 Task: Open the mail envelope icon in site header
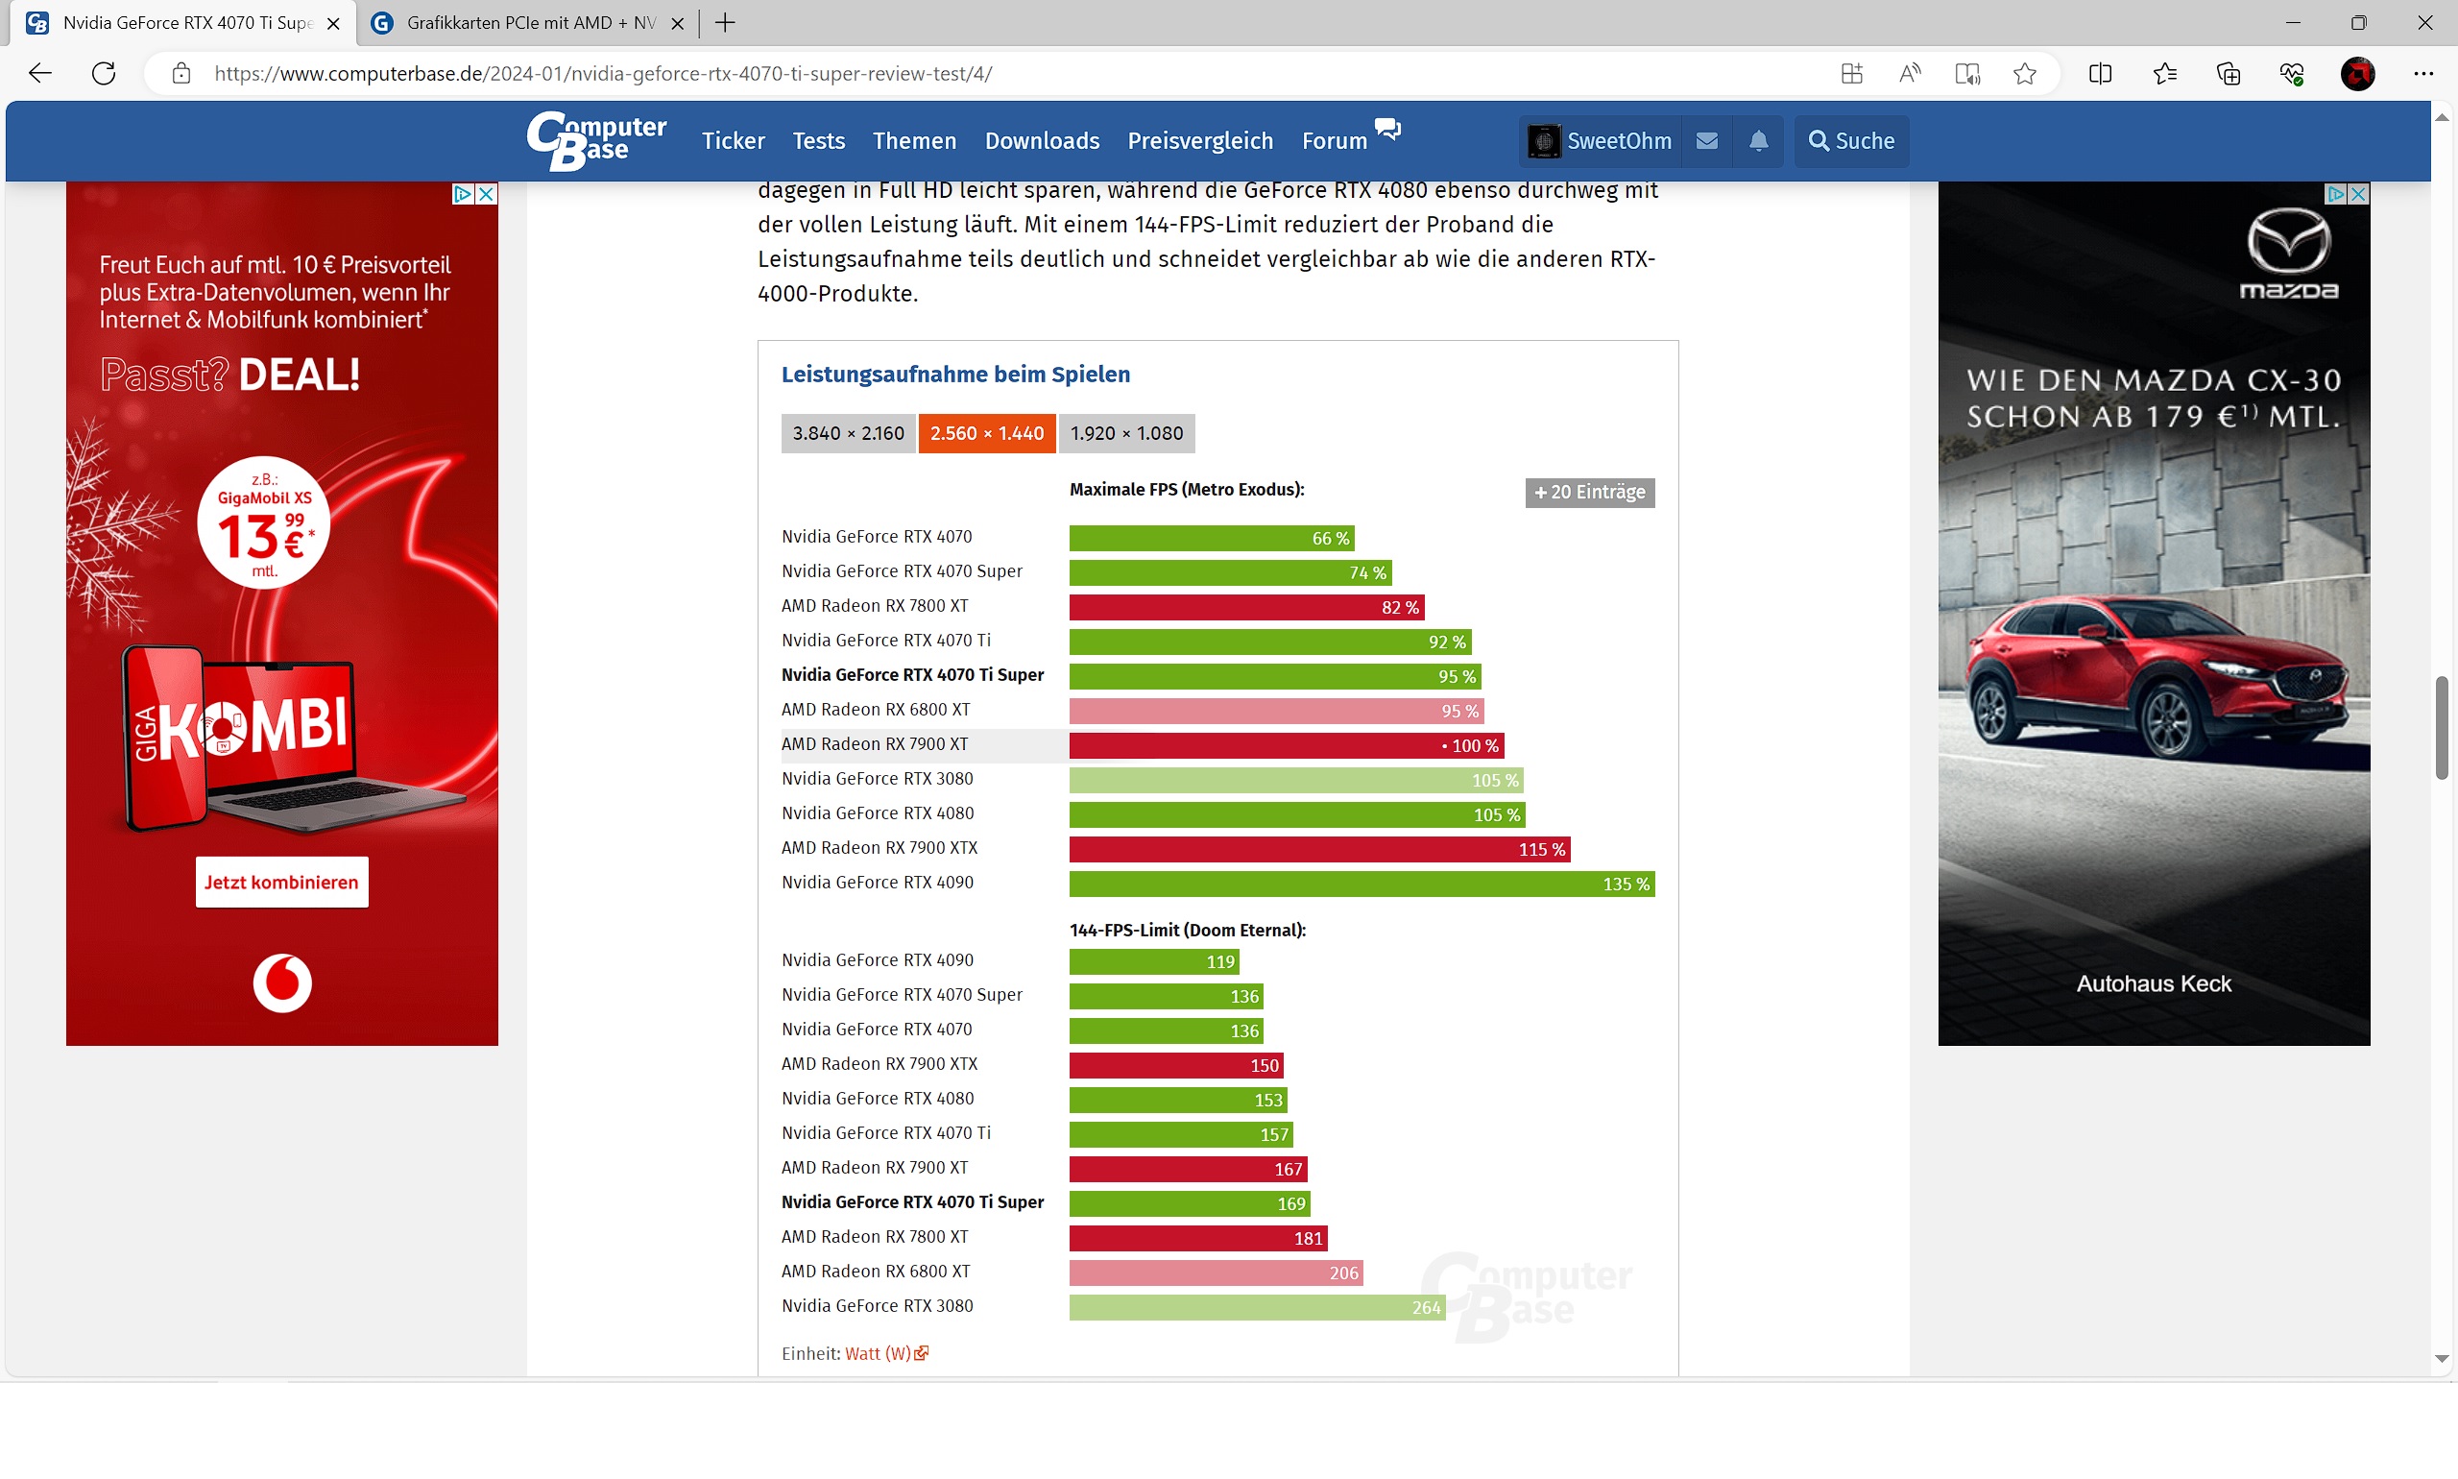coord(1706,140)
